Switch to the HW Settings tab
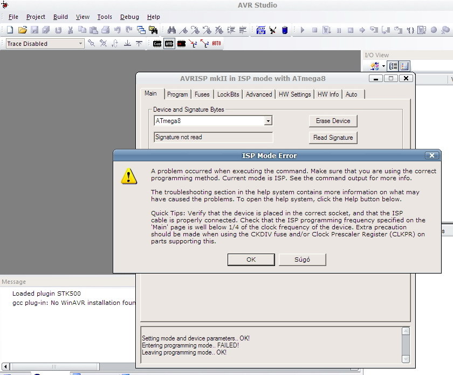 [x=294, y=94]
